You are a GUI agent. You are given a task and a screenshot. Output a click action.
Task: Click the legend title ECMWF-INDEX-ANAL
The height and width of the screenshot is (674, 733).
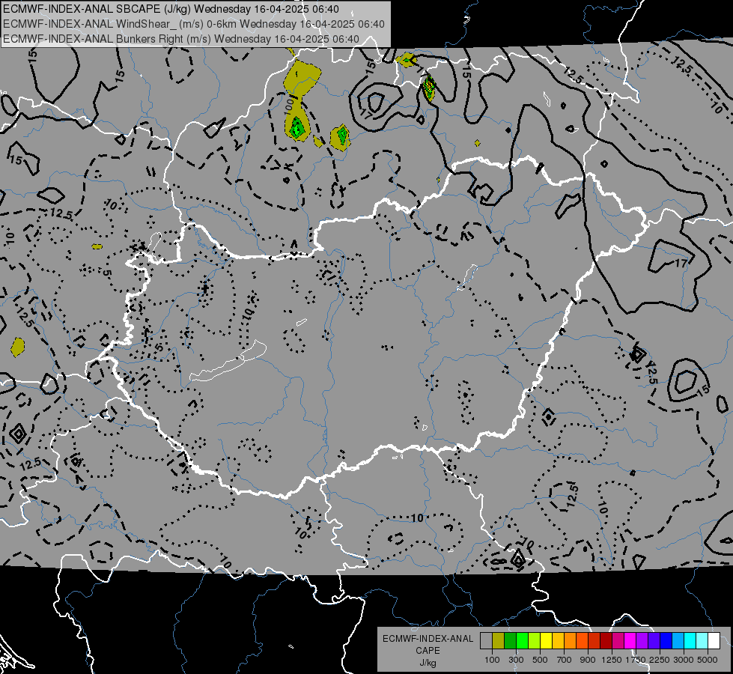pos(428,639)
